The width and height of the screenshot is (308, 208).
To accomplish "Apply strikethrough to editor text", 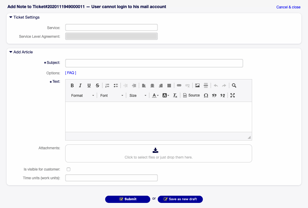I will click(x=97, y=85).
